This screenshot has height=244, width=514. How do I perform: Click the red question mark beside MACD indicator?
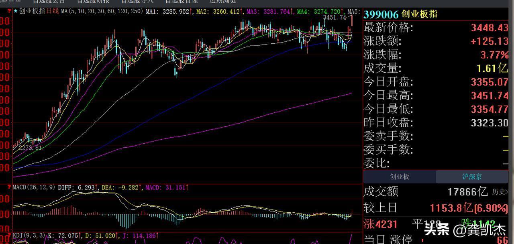pyautogui.click(x=9, y=187)
